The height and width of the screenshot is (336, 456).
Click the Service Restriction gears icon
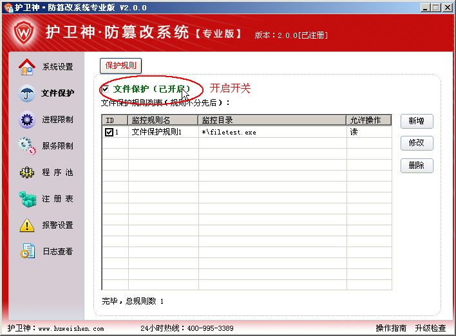tap(26, 145)
